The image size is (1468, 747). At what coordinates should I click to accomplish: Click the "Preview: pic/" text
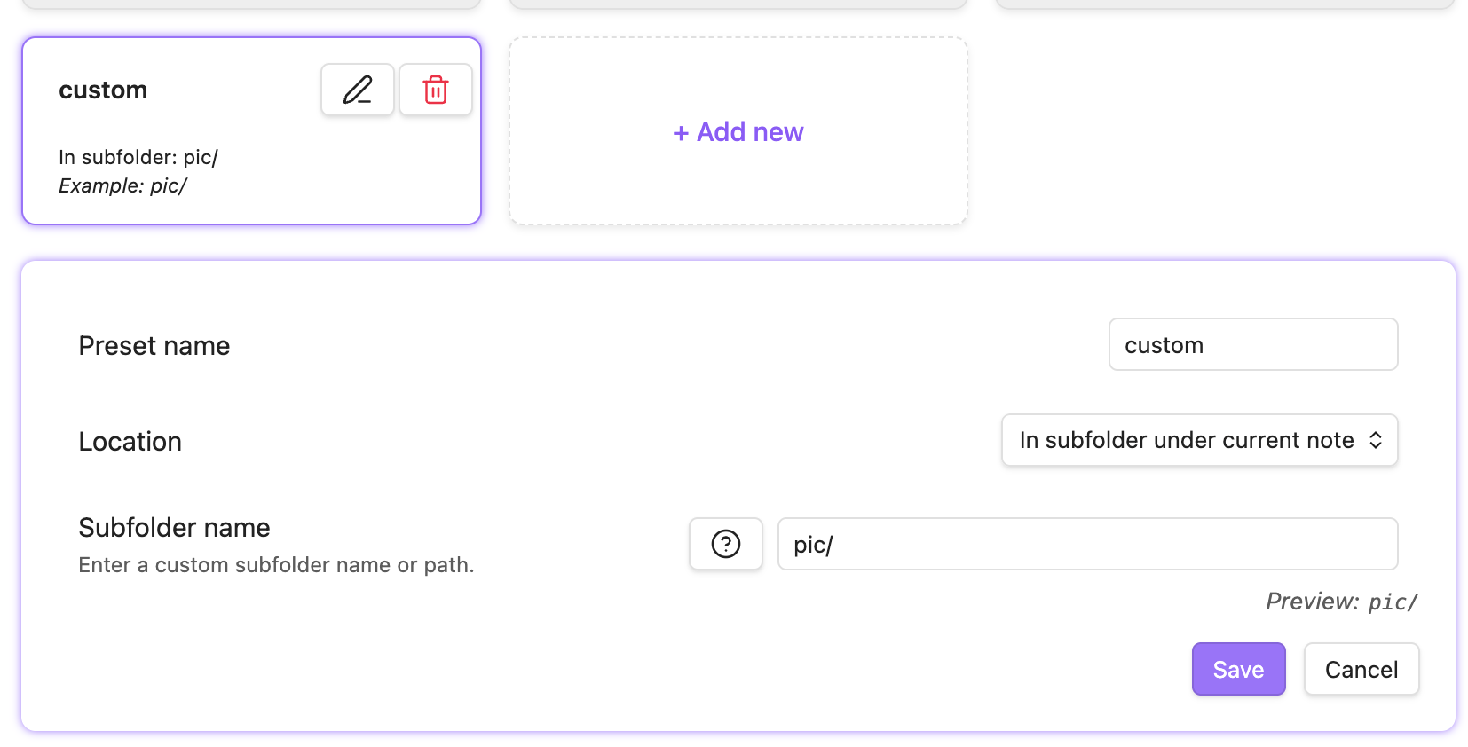(1341, 602)
